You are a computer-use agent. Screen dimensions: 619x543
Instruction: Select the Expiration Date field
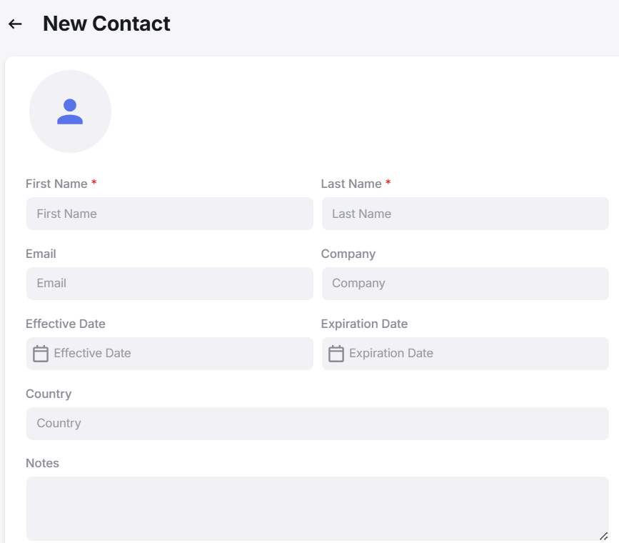(465, 353)
